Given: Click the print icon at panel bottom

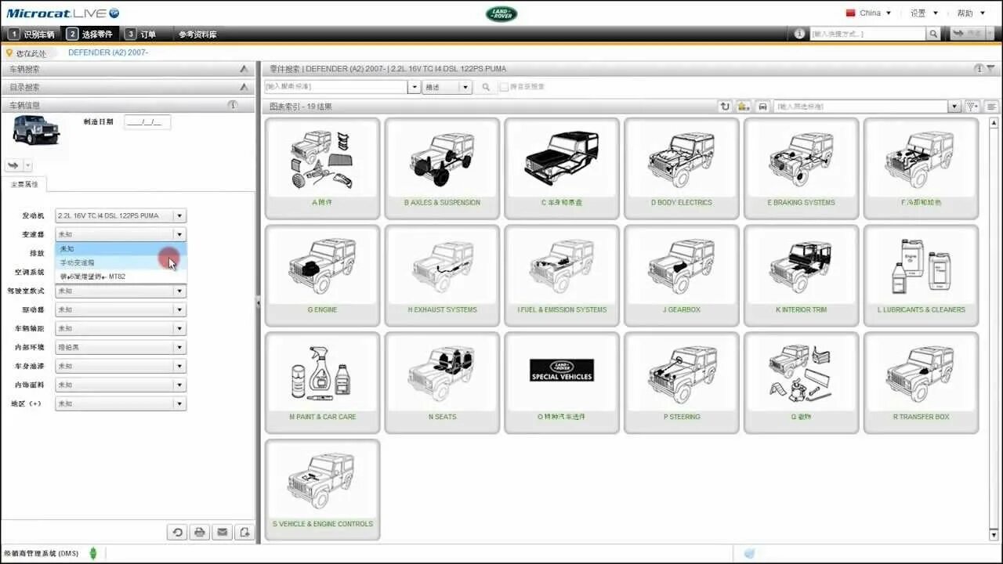Looking at the screenshot, I should (x=200, y=533).
